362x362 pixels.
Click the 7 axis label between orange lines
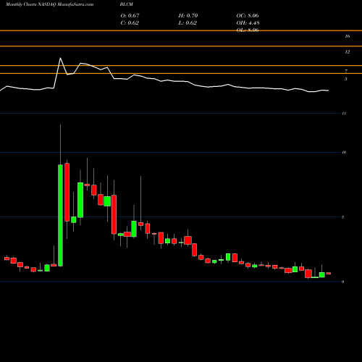346,71
